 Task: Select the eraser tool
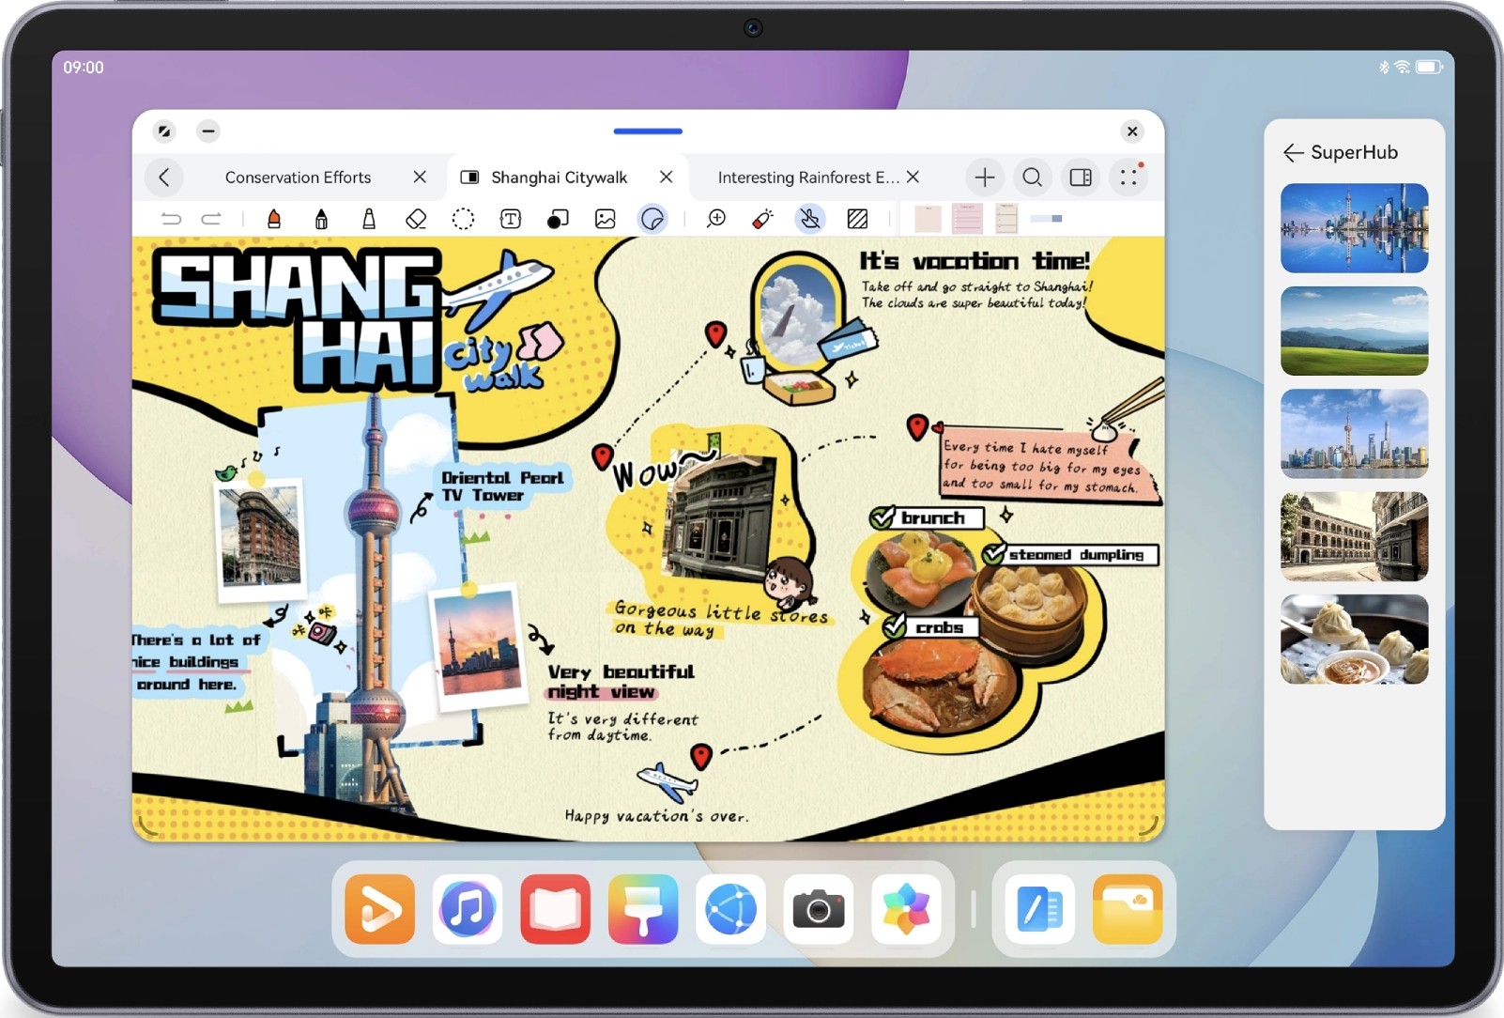coord(416,219)
